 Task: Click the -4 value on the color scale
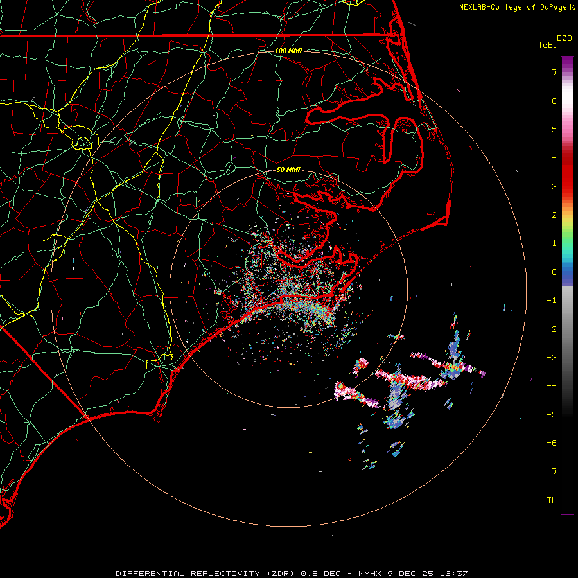(x=552, y=386)
